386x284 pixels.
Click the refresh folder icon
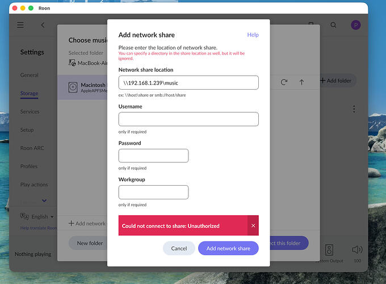point(284,82)
